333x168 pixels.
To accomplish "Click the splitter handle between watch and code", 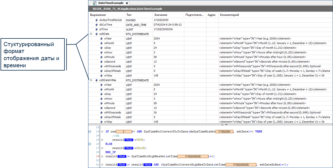I will (x=224, y=125).
